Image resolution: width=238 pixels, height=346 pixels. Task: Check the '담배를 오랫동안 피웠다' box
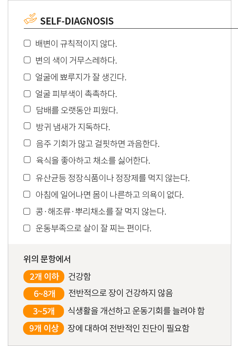(27, 109)
